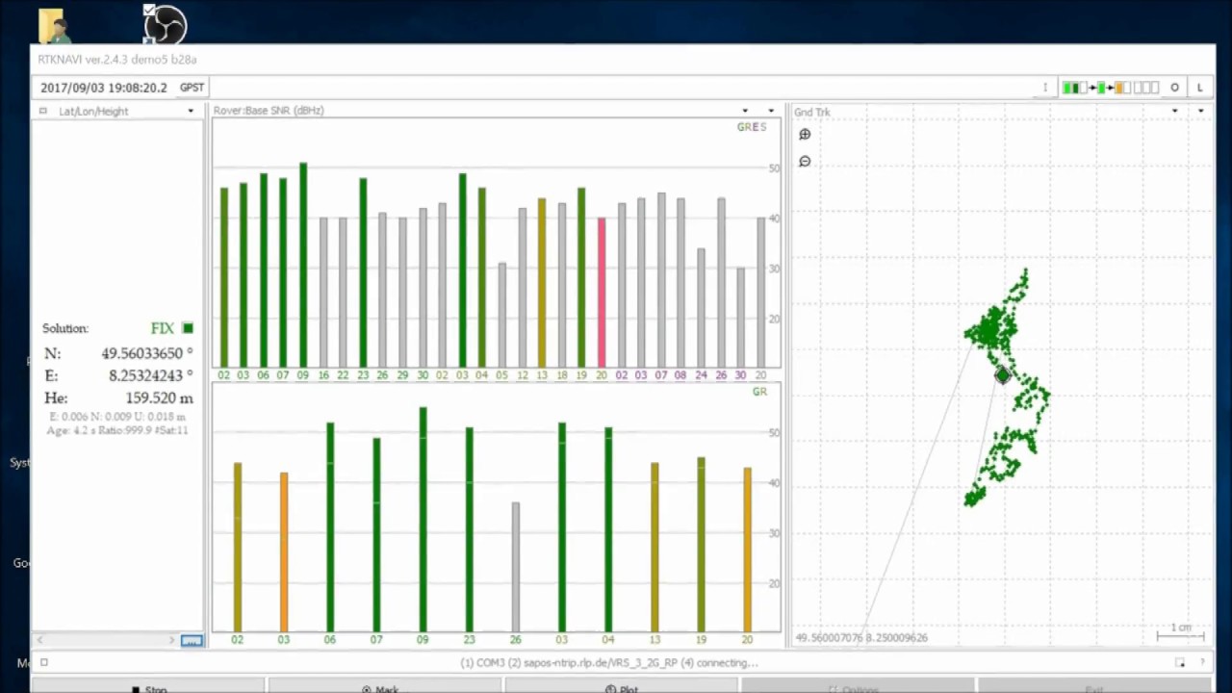This screenshot has width=1232, height=693.
Task: Open the OBS Studio desktop shortcut
Action: (165, 25)
